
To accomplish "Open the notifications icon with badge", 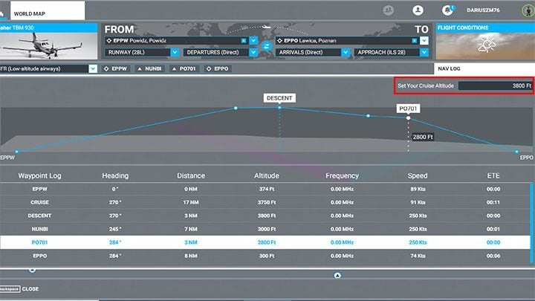I will [447, 10].
